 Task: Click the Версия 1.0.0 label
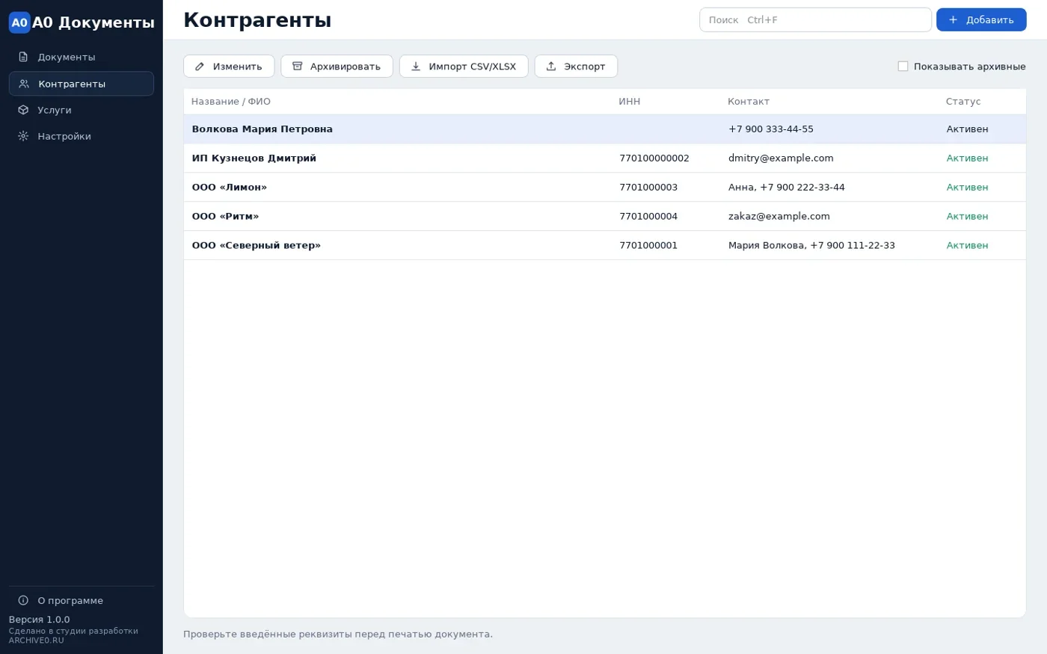point(40,620)
